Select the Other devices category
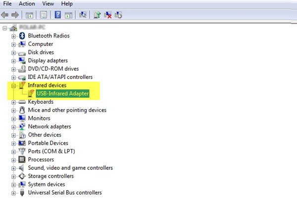This screenshot has width=297, height=199. coord(45,135)
